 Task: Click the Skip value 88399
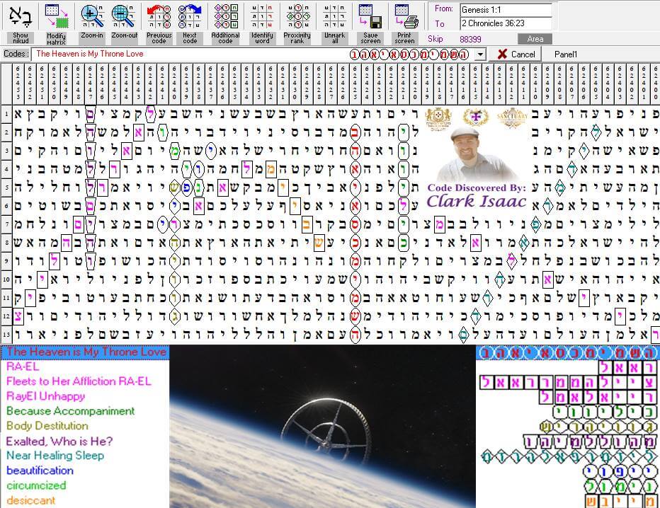(471, 39)
